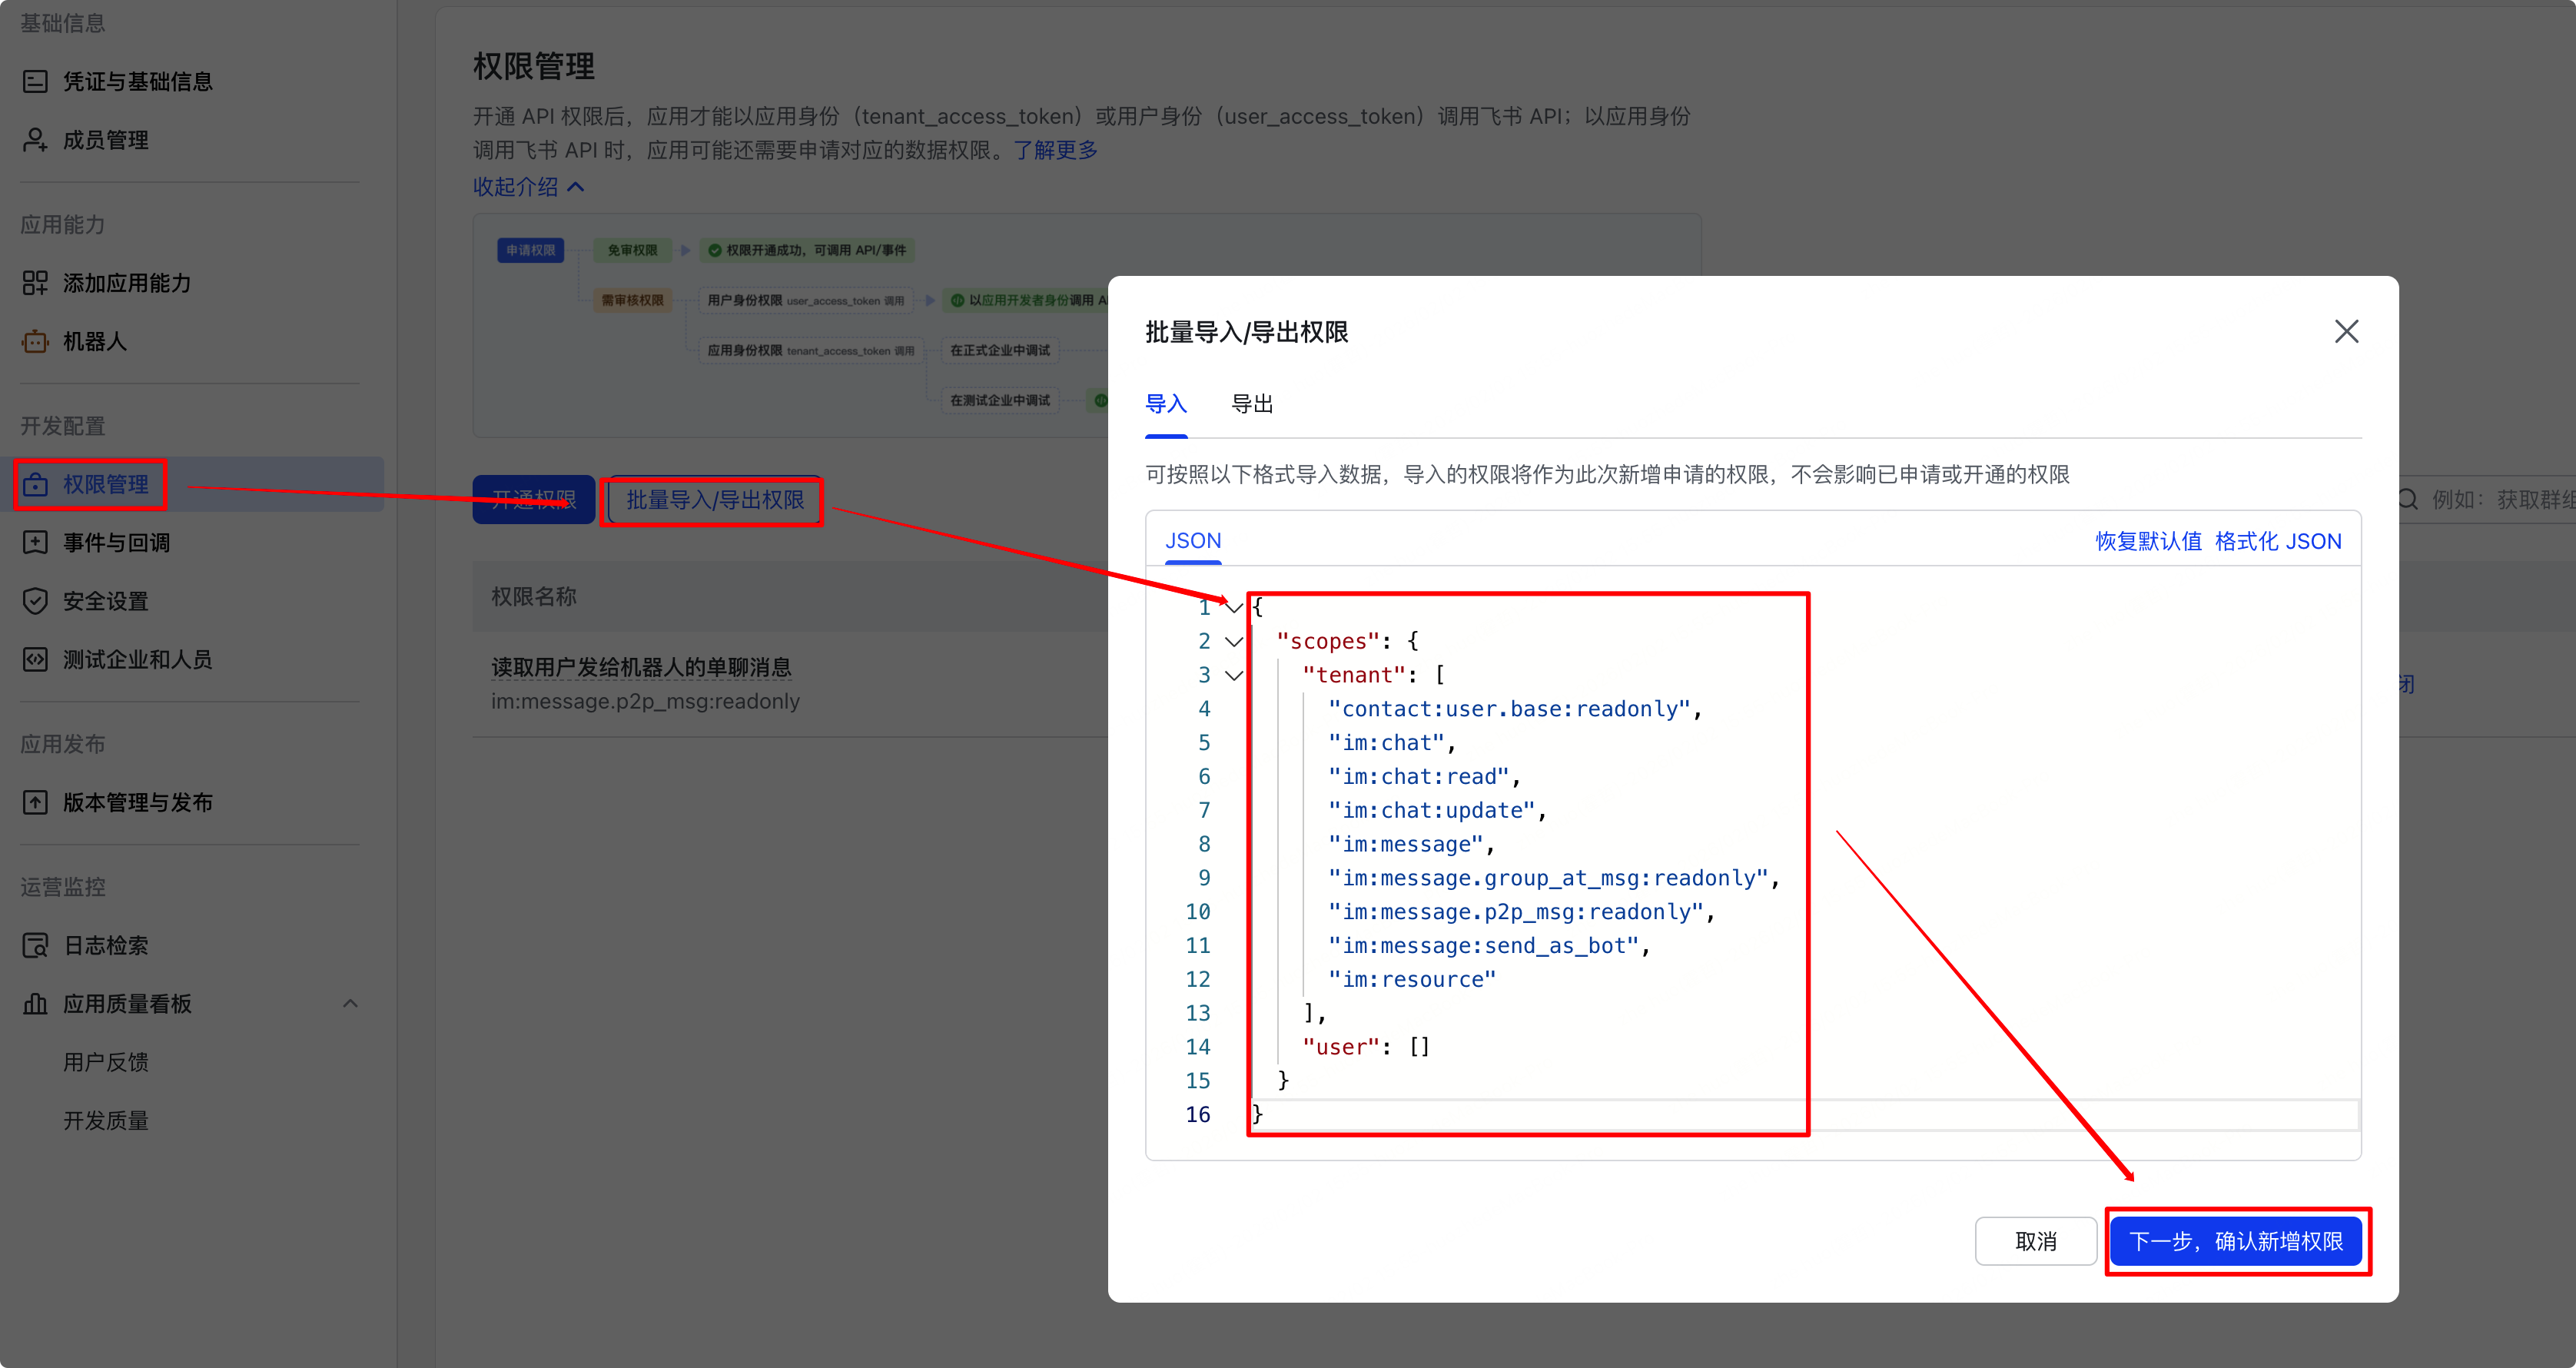Collapse the 应用质量看板 sidebar group
Screen dimensions: 2576x1368
click(350, 1003)
